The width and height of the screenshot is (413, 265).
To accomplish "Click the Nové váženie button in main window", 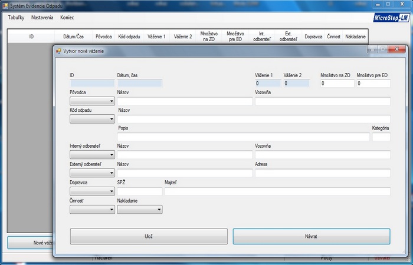I will [x=30, y=243].
